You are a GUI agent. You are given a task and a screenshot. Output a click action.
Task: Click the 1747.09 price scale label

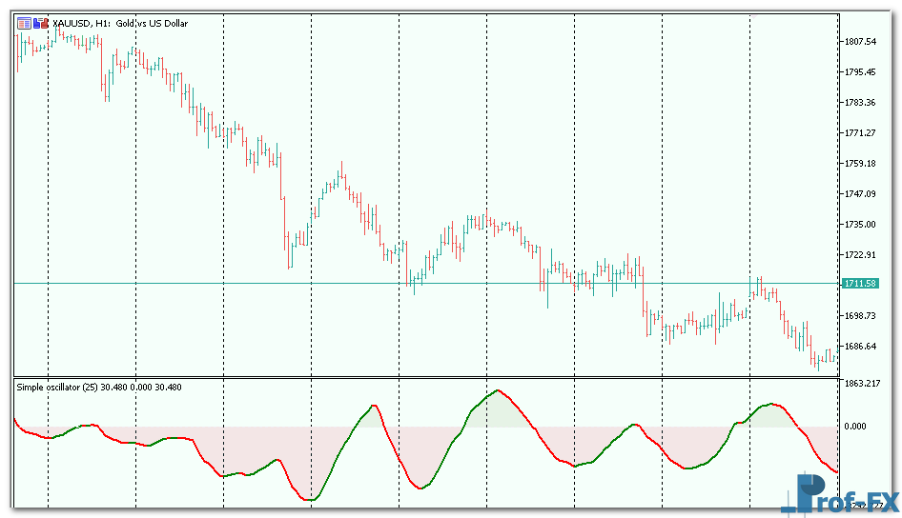pyautogui.click(x=860, y=194)
